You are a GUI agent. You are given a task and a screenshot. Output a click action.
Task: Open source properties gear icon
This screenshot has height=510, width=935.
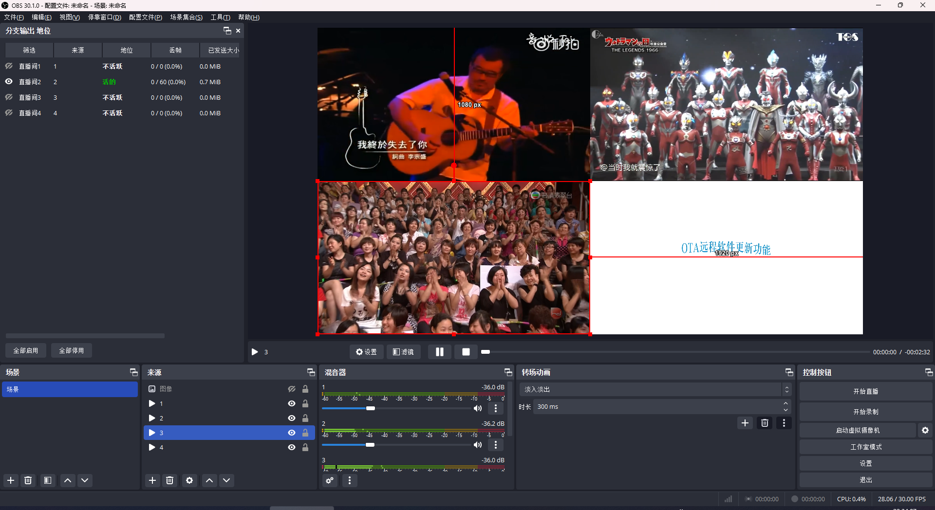[189, 480]
